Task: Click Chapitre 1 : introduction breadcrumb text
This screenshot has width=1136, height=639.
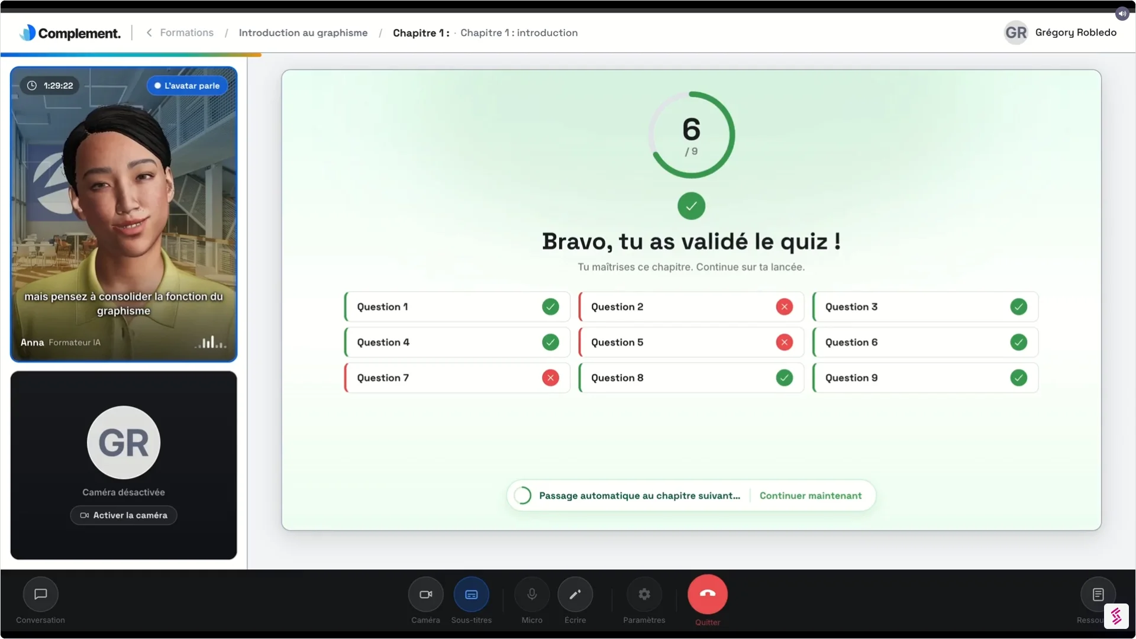Action: click(519, 33)
